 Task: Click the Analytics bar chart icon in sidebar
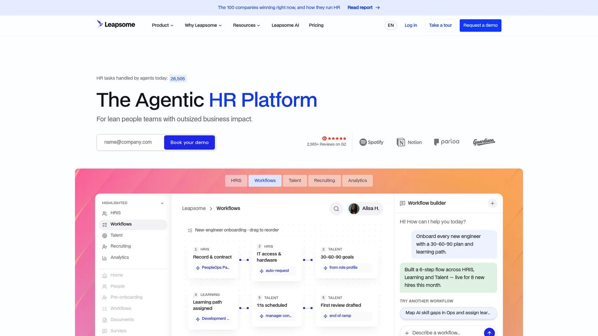105,258
